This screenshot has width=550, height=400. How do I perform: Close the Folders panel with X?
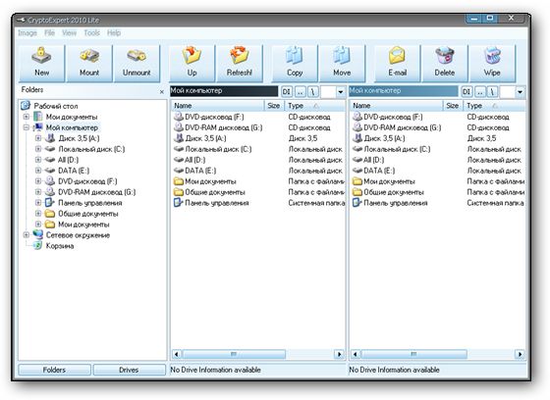162,92
